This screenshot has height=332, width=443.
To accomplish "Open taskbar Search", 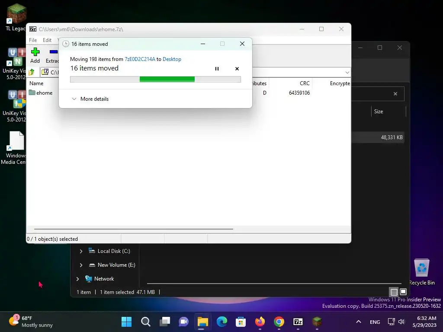I will tap(145, 322).
